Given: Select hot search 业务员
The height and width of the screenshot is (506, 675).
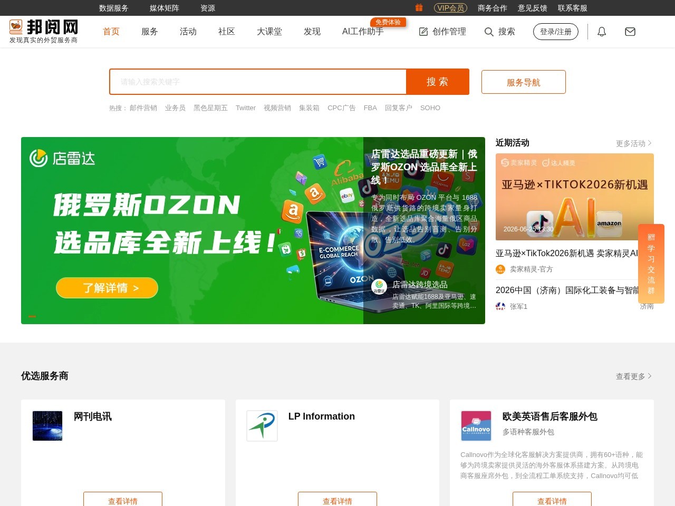Looking at the screenshot, I should coord(175,108).
